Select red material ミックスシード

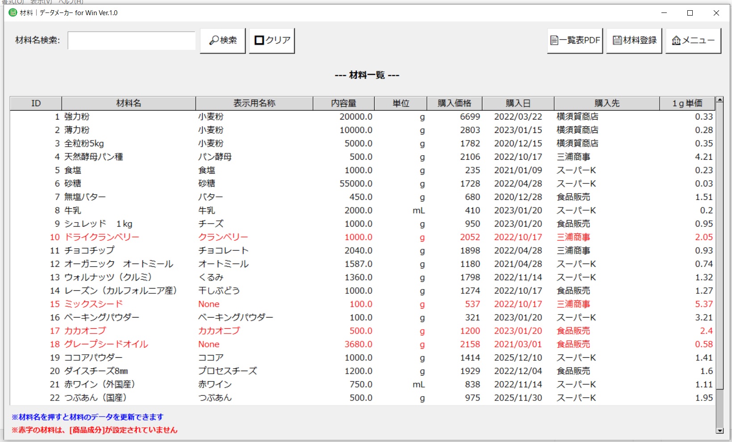94,304
